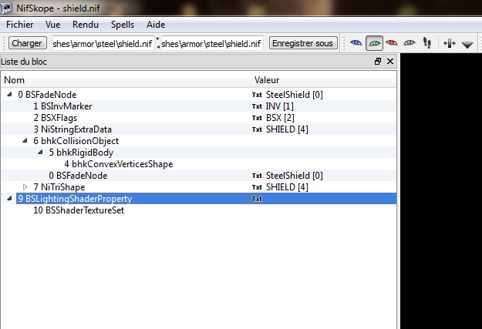Click the Txt icon beside BSX [2]
Image resolution: width=482 pixels, height=329 pixels.
257,118
